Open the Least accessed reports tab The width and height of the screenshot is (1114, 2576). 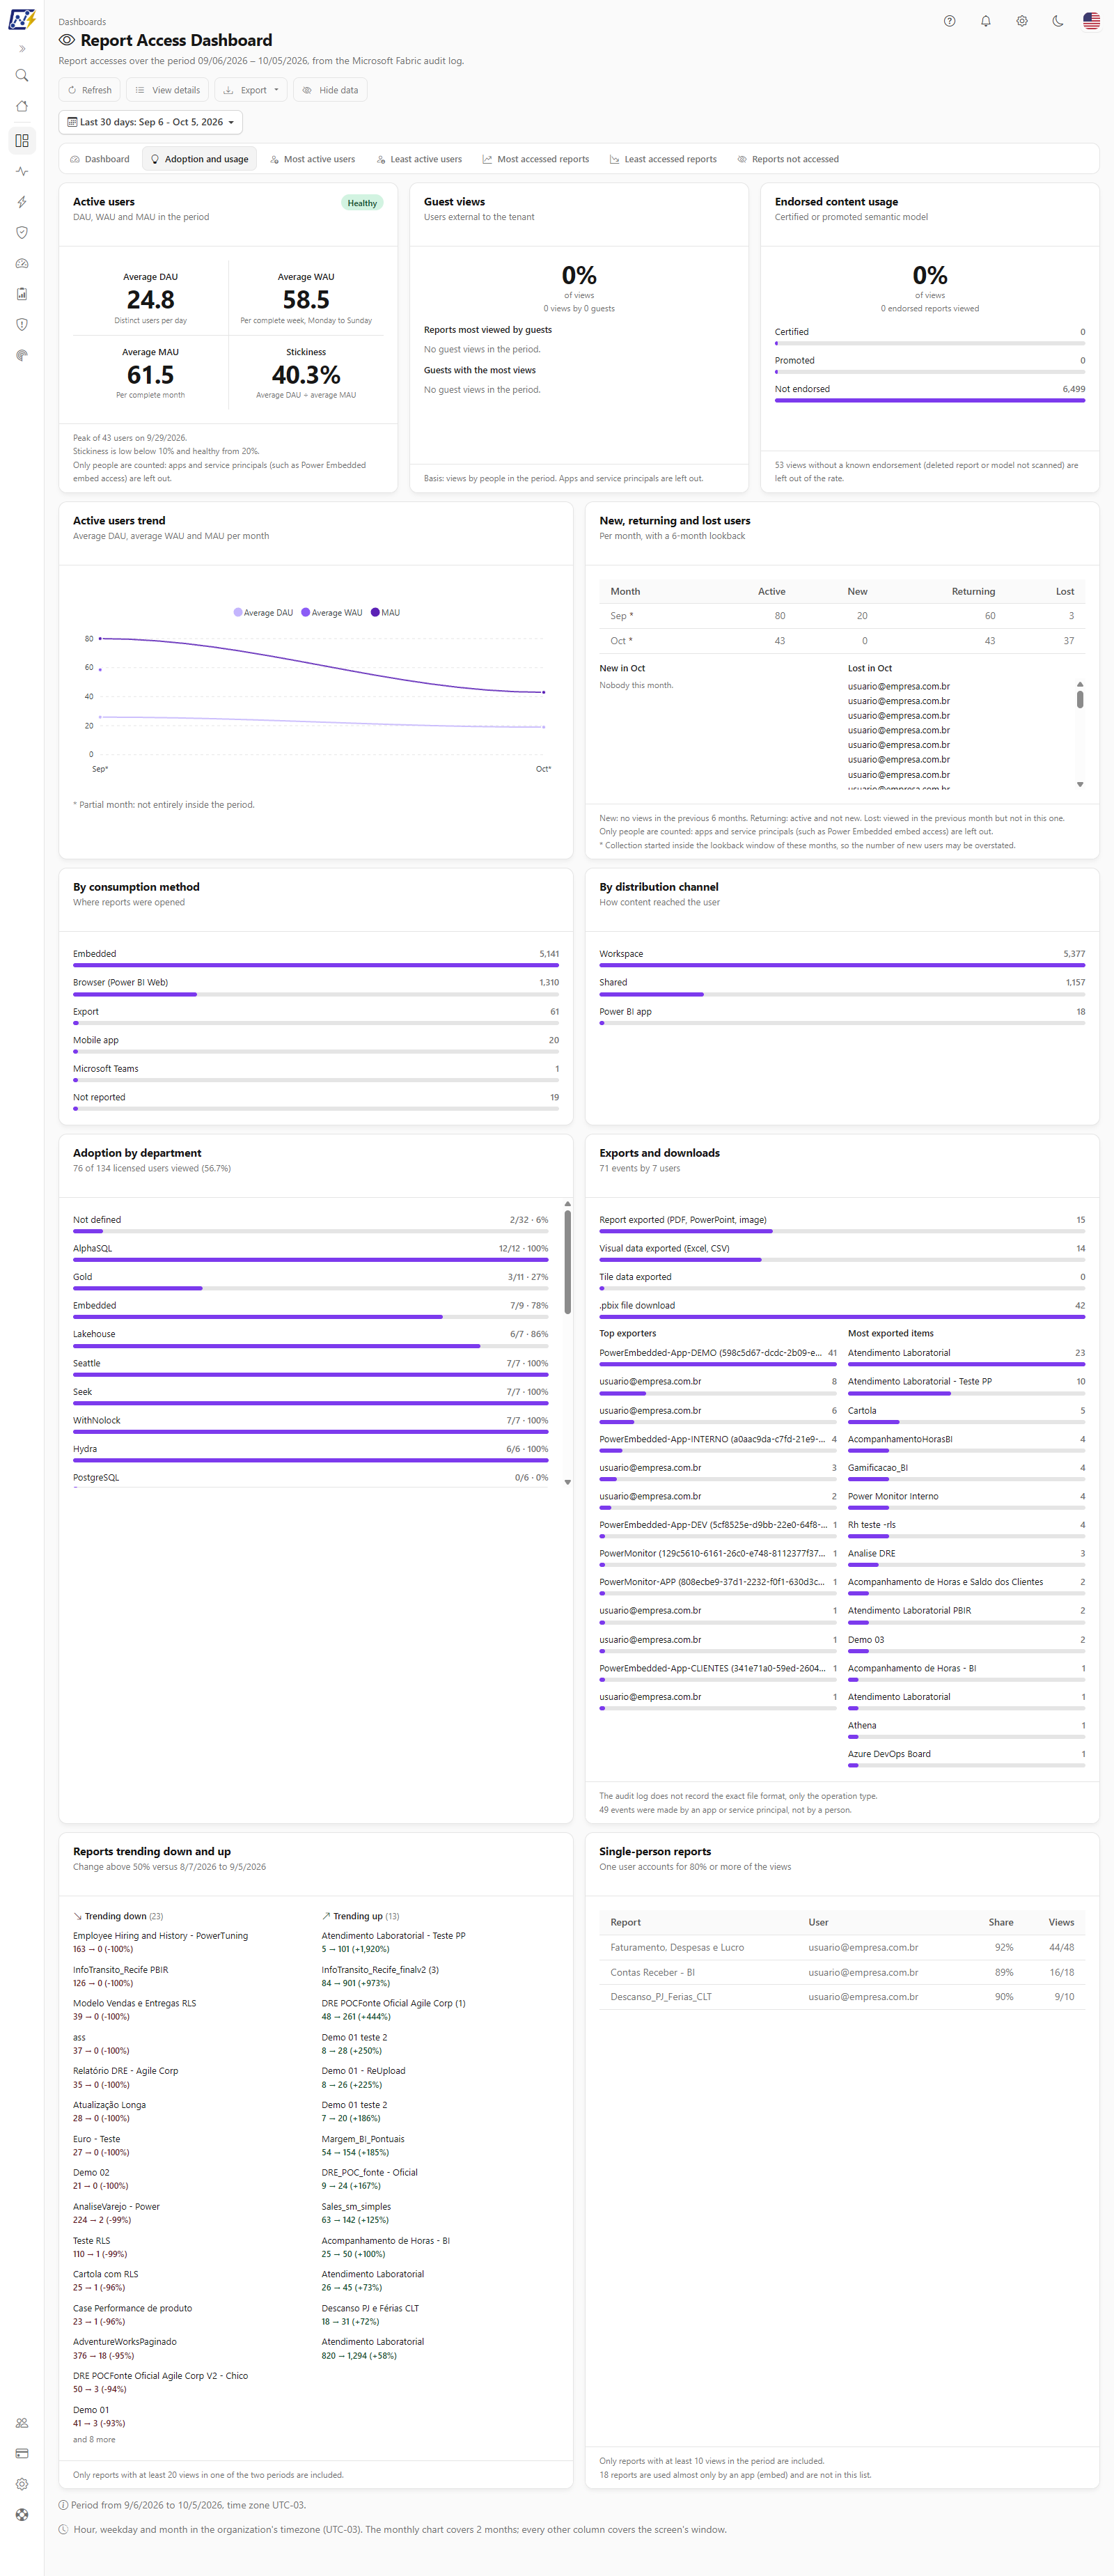[x=663, y=159]
